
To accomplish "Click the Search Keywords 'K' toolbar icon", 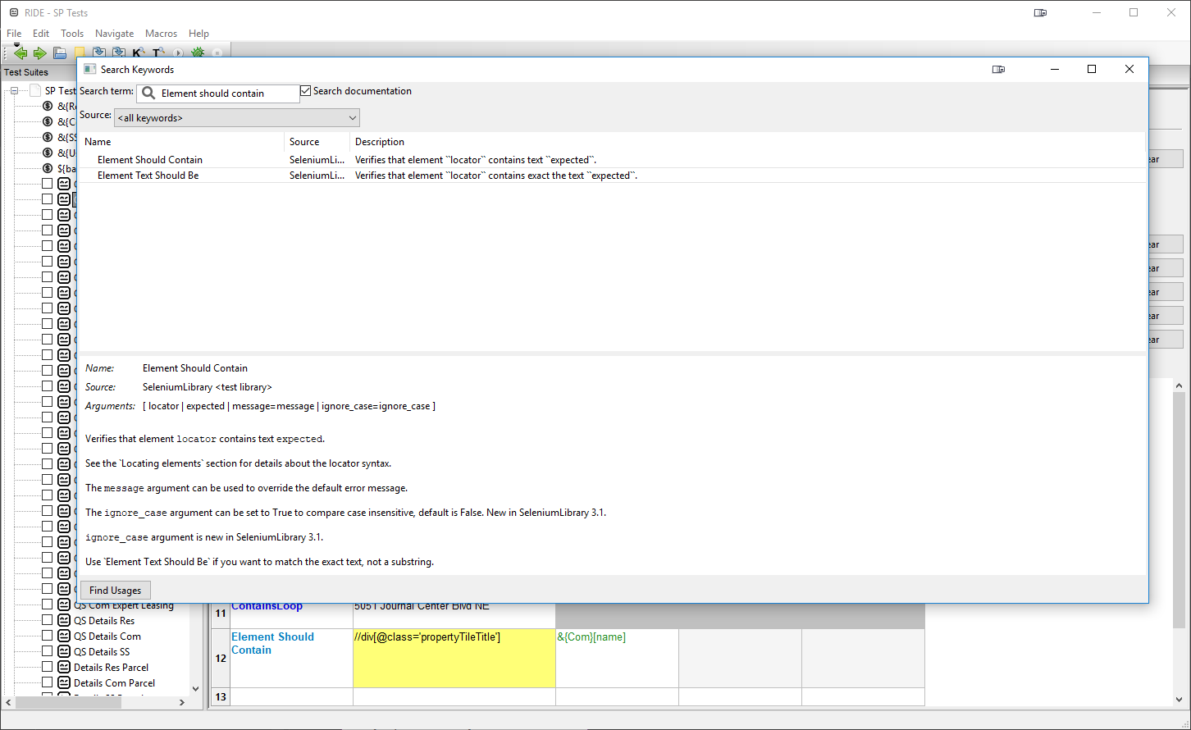I will click(137, 53).
